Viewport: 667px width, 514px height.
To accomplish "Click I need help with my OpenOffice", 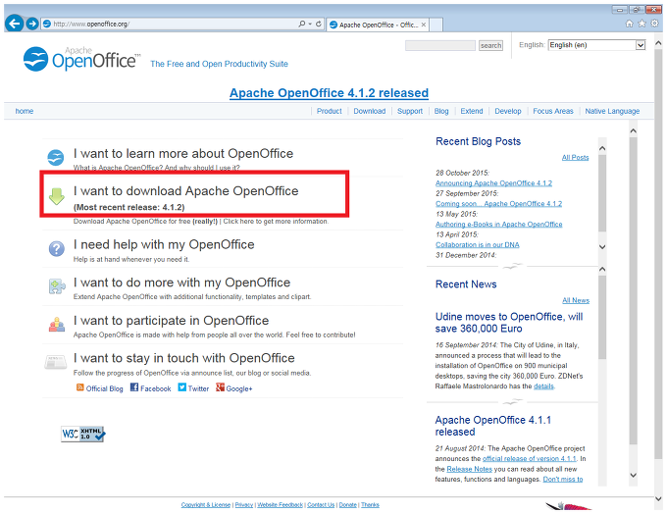I will click(x=164, y=244).
